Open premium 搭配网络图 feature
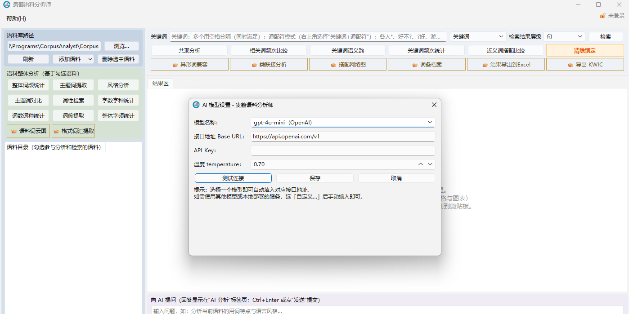The height and width of the screenshot is (314, 629). (x=348, y=64)
